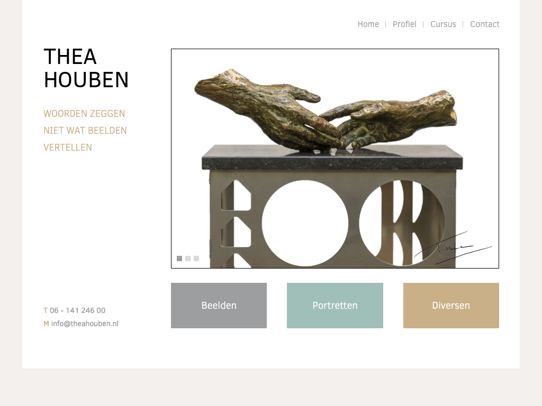
Task: Open the Cursus menu item
Action: pos(443,24)
